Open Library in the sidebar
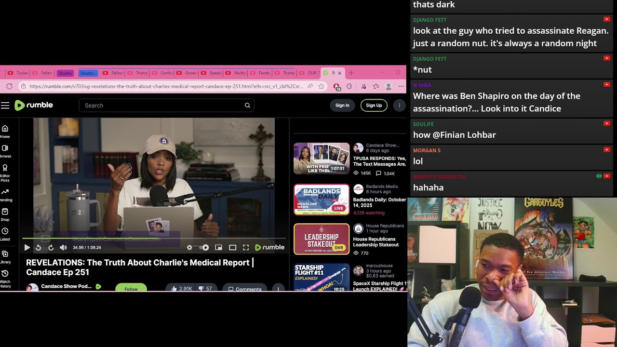Viewport: 617px width, 347px height. 5,257
